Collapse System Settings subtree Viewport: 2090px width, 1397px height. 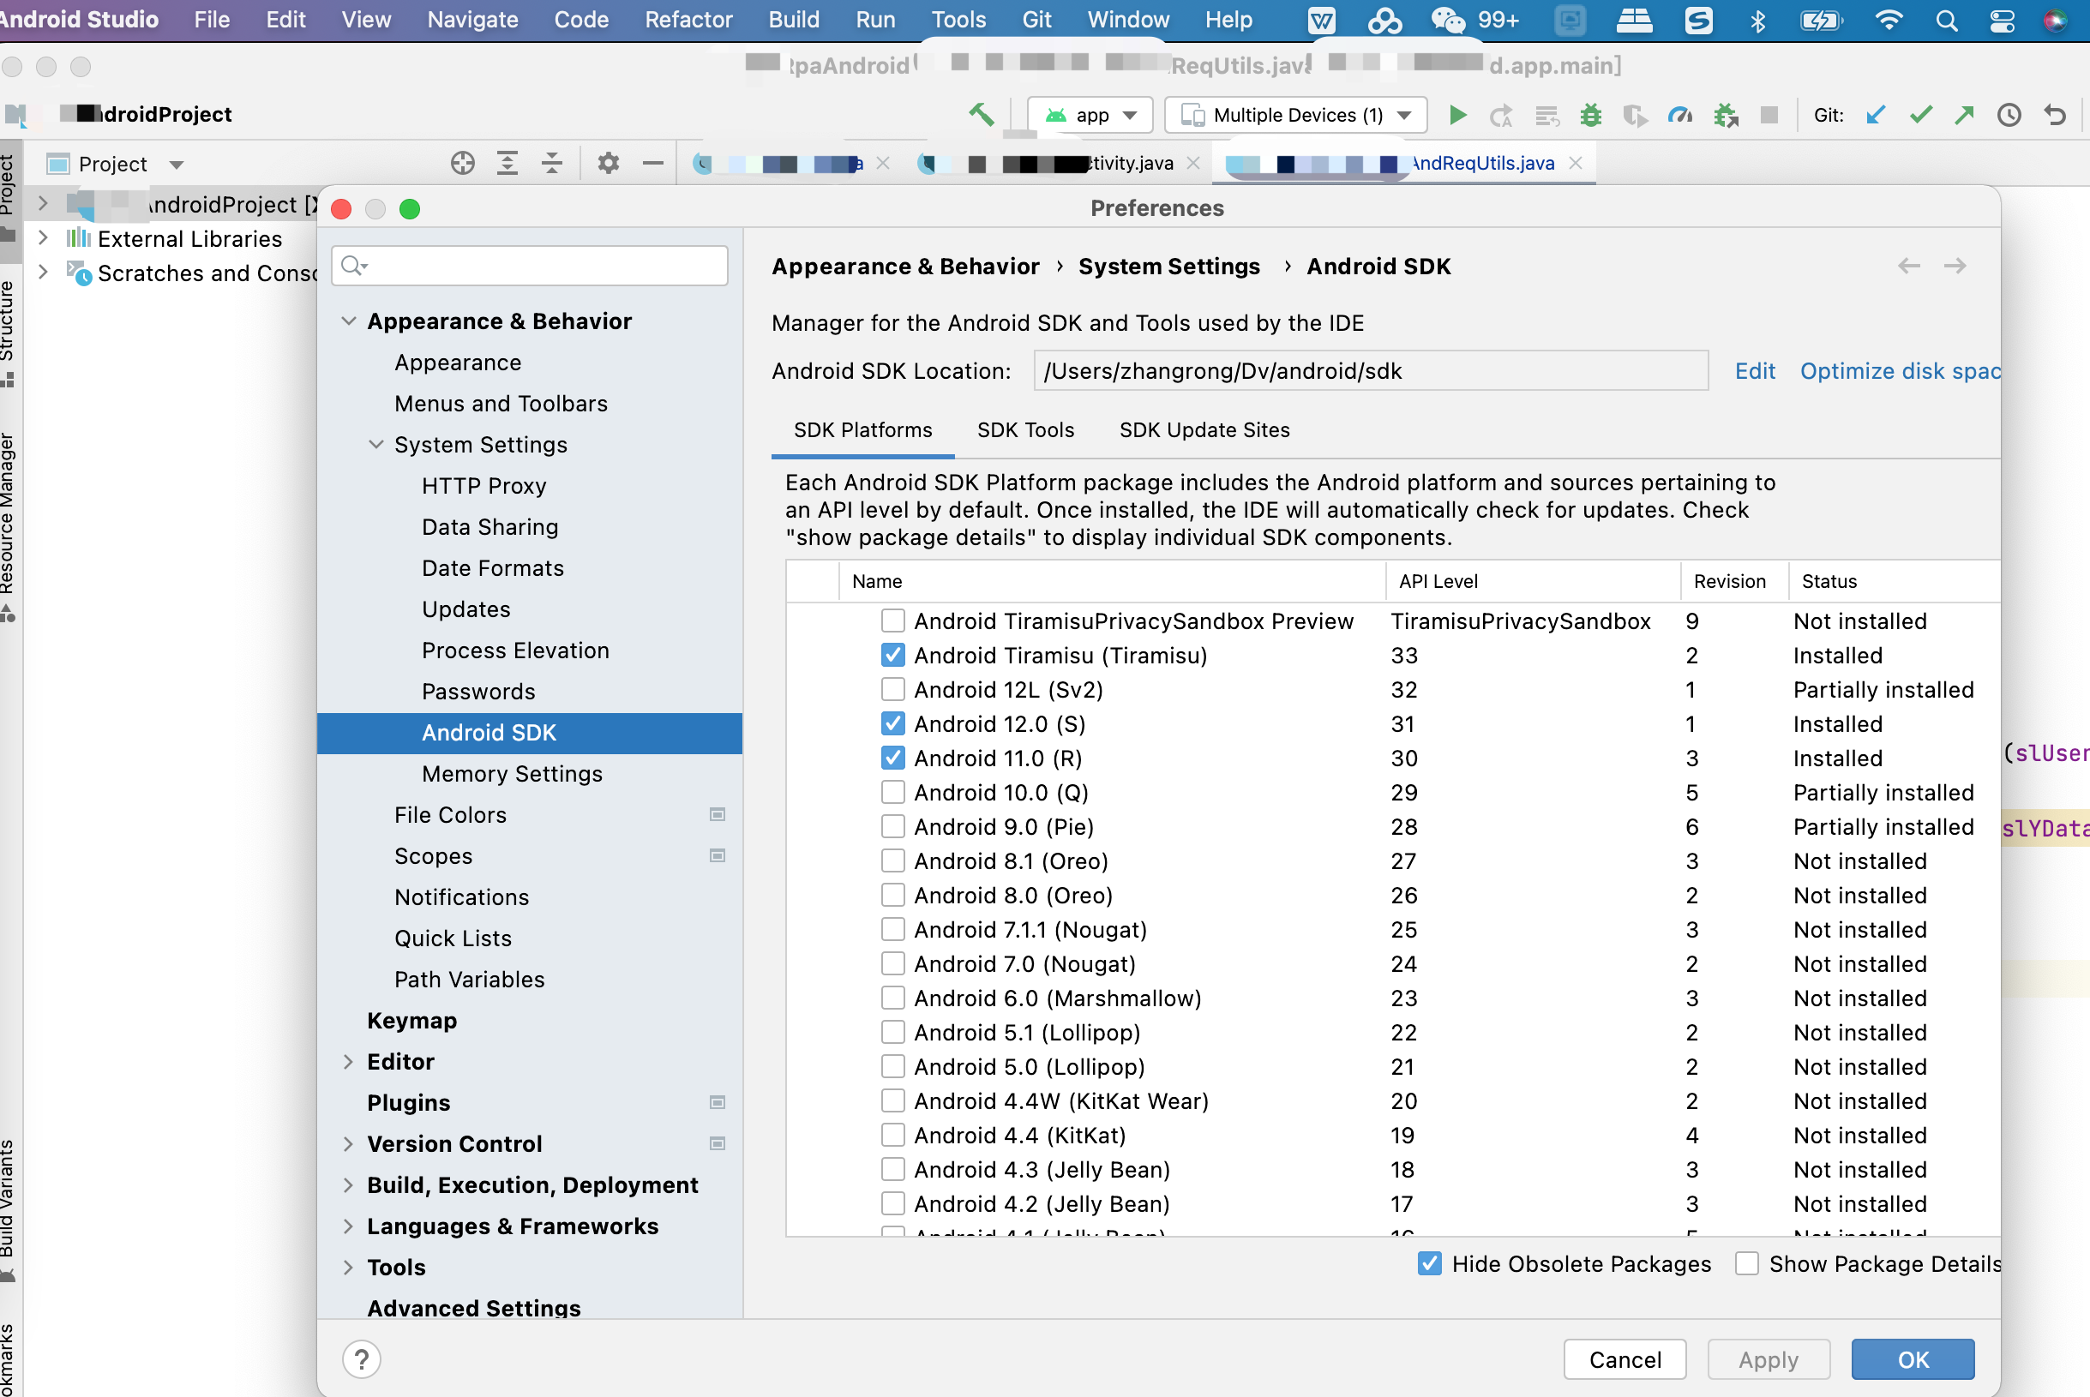tap(376, 444)
